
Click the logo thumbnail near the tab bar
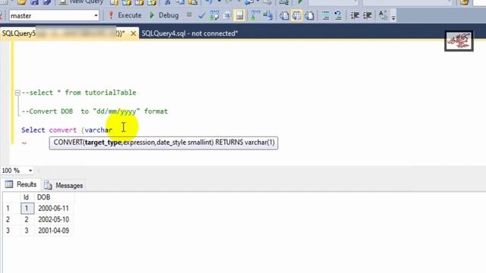(x=459, y=41)
